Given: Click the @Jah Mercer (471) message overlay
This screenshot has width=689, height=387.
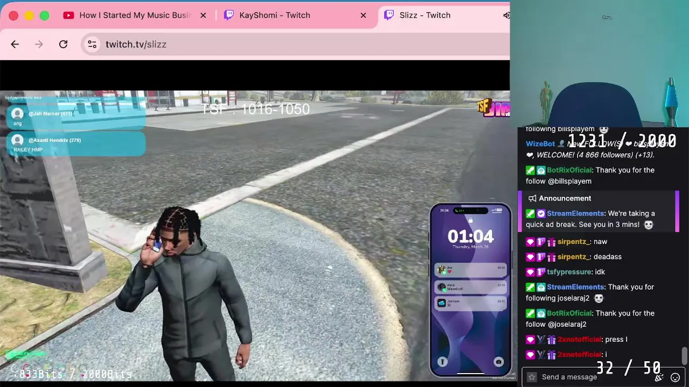Looking at the screenshot, I should click(75, 118).
